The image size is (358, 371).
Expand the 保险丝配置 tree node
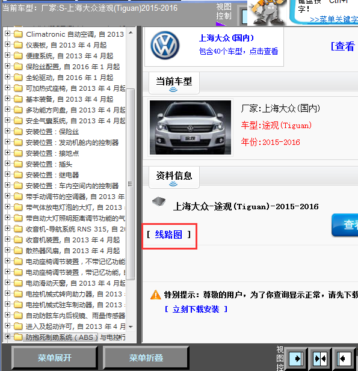click(x=7, y=66)
